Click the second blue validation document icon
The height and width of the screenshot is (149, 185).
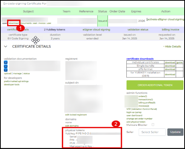click(6, 66)
